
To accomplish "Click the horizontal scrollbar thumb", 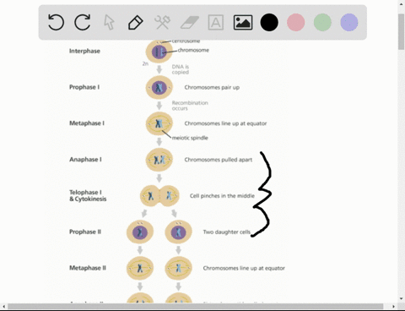I will [x=196, y=306].
